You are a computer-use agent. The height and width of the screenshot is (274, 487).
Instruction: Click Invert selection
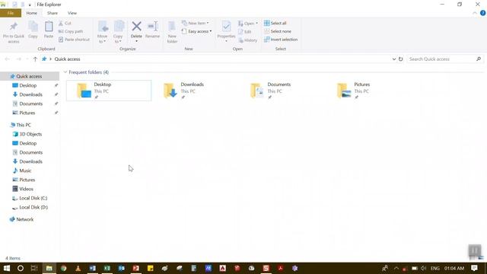(281, 40)
